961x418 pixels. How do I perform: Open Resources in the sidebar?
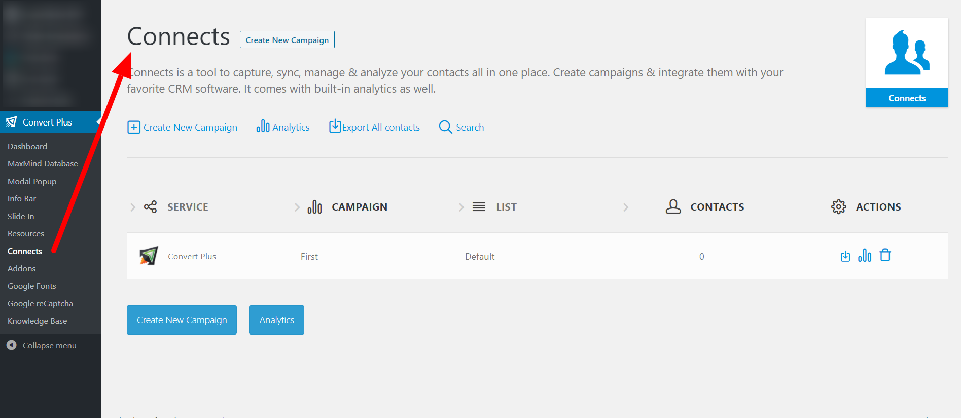[x=26, y=233]
